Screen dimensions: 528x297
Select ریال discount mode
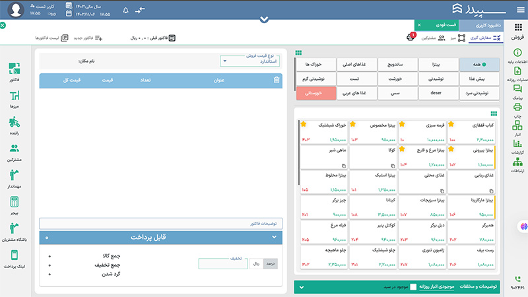[257, 263]
